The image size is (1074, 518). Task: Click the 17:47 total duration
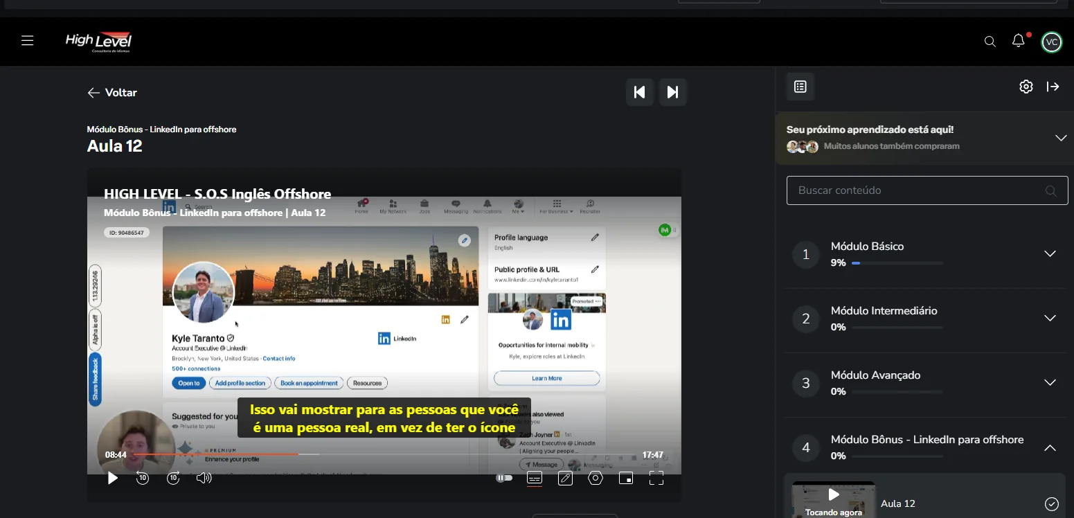pos(652,455)
